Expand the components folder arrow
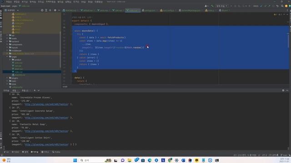The height and width of the screenshot is (163, 291). 7,44
